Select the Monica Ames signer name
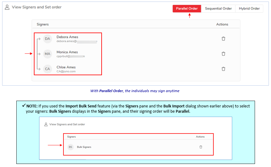271x167 pixels. coord(67,52)
